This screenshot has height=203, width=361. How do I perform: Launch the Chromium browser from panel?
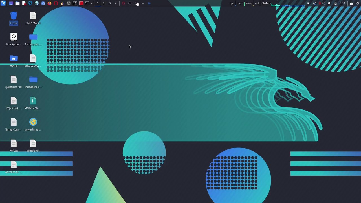click(43, 3)
